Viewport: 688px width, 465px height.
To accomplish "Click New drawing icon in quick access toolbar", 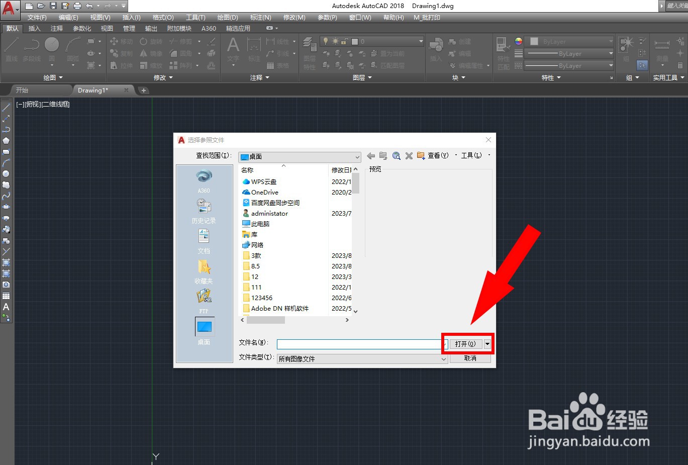I will click(x=29, y=6).
